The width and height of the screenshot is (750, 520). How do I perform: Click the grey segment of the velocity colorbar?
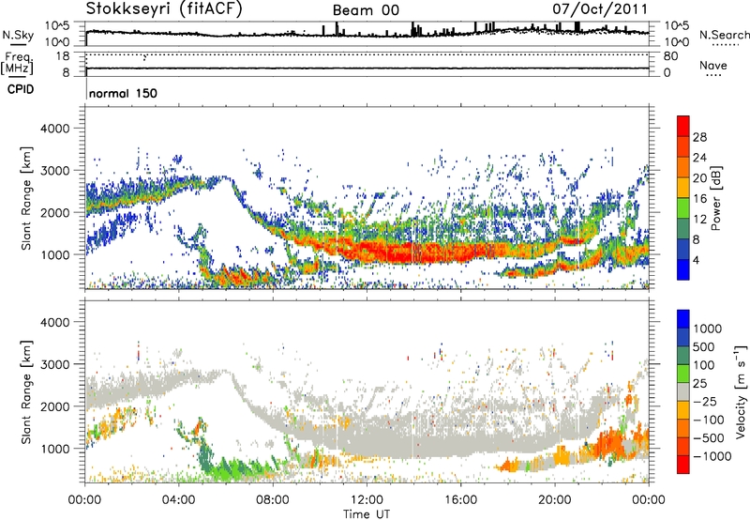pos(683,392)
